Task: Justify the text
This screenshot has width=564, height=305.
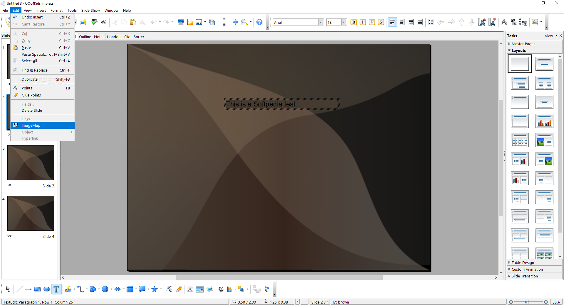Action: [x=420, y=22]
